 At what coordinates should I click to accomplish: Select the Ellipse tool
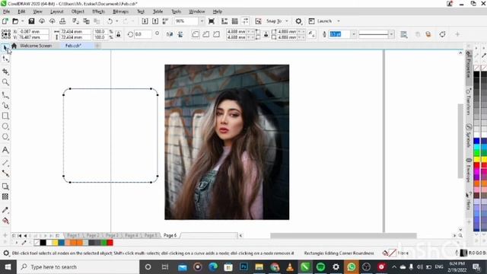click(x=5, y=126)
